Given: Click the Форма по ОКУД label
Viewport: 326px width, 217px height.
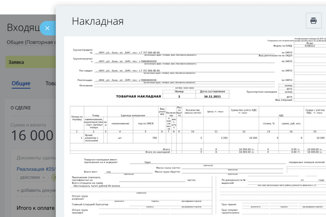Looking at the screenshot, I should 283,46.
